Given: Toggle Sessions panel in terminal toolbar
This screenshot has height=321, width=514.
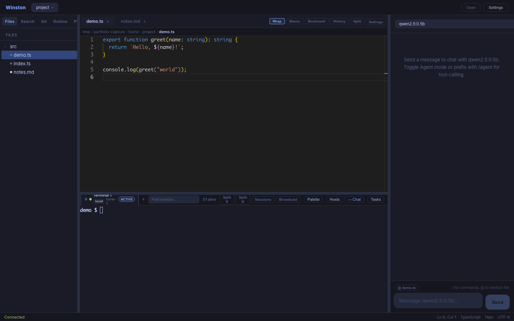Looking at the screenshot, I should 263,199.
